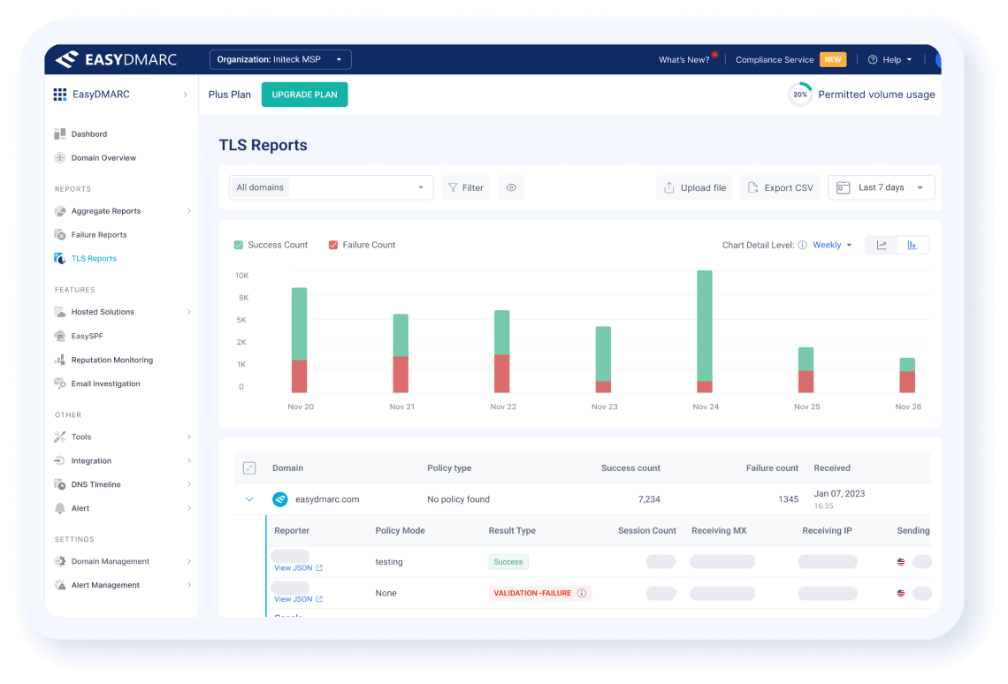Toggle the Success Count checkbox

click(x=239, y=245)
